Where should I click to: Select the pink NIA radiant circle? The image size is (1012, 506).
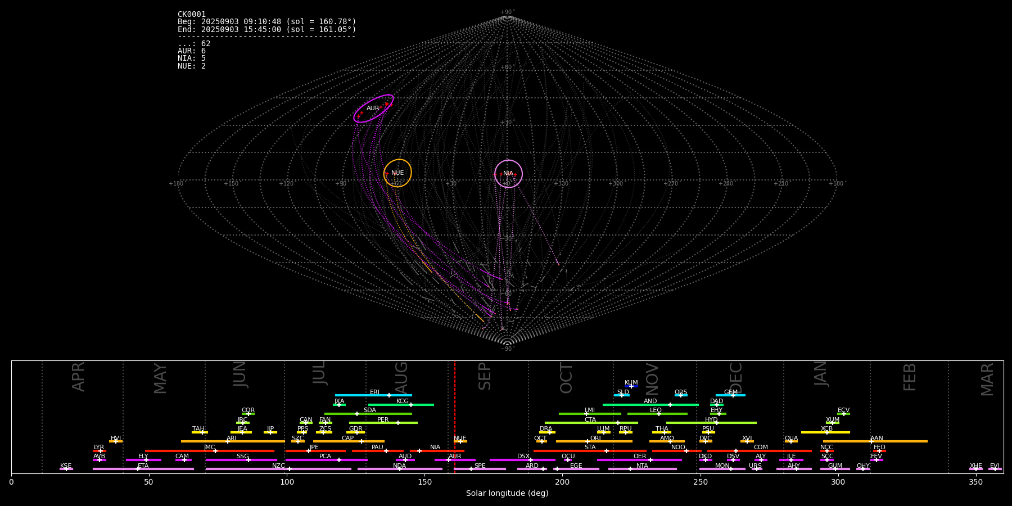click(x=508, y=174)
